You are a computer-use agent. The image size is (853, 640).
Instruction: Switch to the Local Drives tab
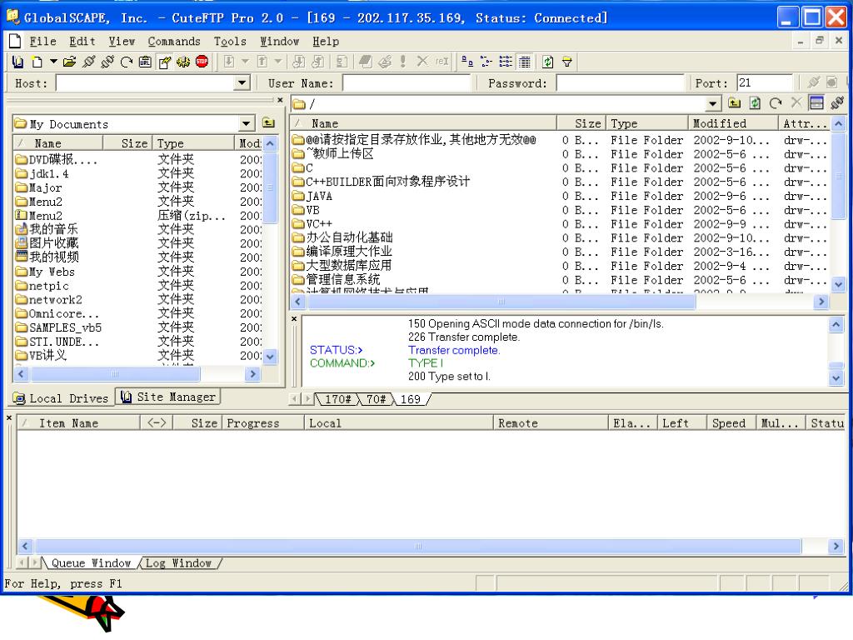click(62, 398)
